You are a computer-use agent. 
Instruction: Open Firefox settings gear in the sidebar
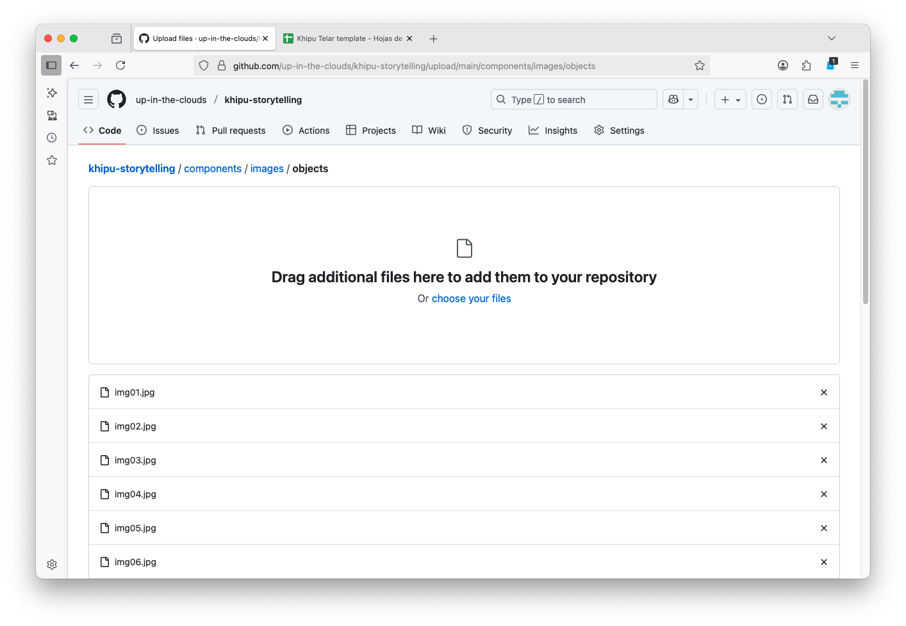pos(52,564)
